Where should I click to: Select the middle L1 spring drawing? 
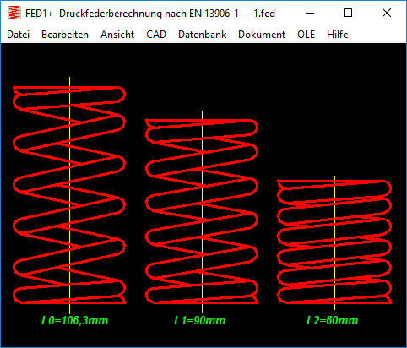[202, 211]
